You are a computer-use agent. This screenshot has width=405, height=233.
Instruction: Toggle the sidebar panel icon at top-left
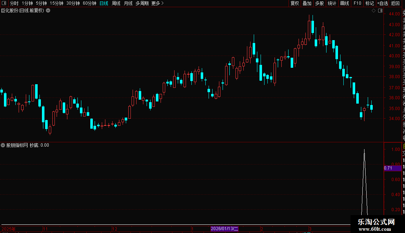coord(4,3)
